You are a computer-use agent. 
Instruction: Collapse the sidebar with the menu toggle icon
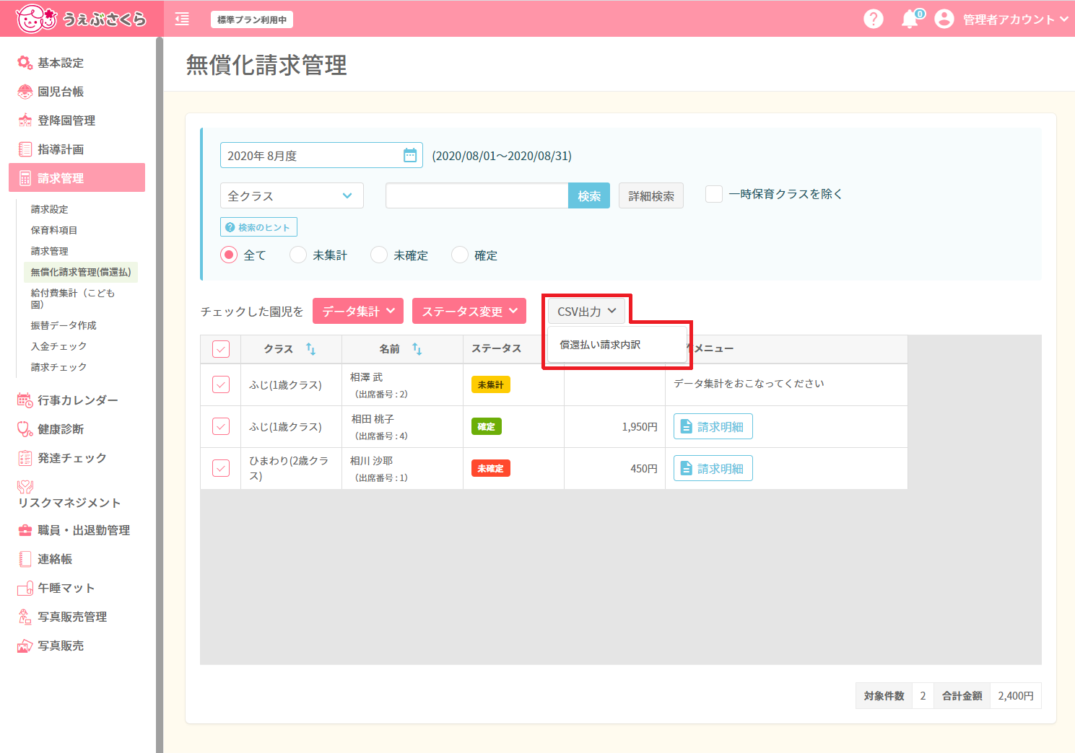pyautogui.click(x=182, y=19)
